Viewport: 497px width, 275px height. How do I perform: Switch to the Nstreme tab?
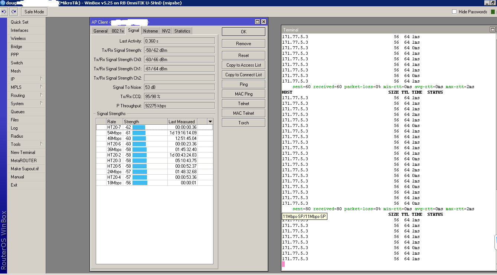(150, 31)
